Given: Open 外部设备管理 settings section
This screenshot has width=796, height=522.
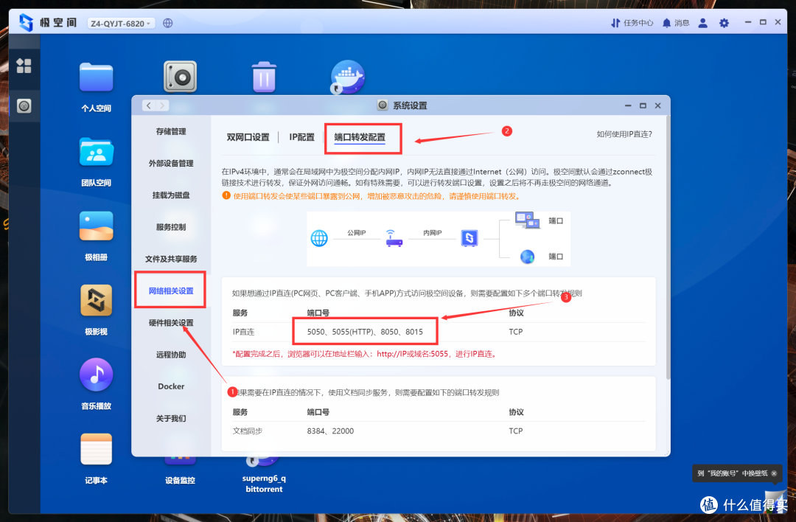Looking at the screenshot, I should pyautogui.click(x=170, y=164).
